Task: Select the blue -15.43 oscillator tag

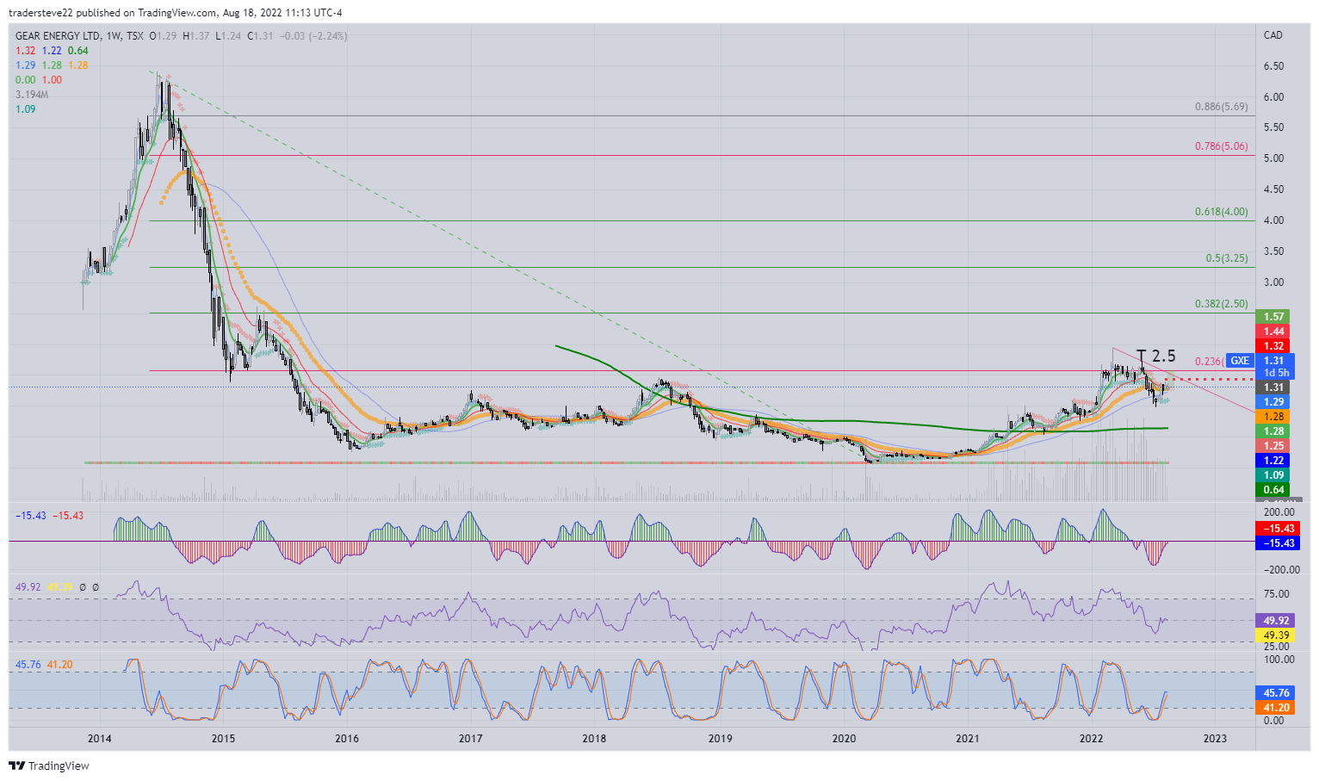Action: pos(1278,543)
